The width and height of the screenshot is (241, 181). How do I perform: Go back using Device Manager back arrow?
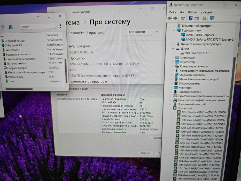170,19
